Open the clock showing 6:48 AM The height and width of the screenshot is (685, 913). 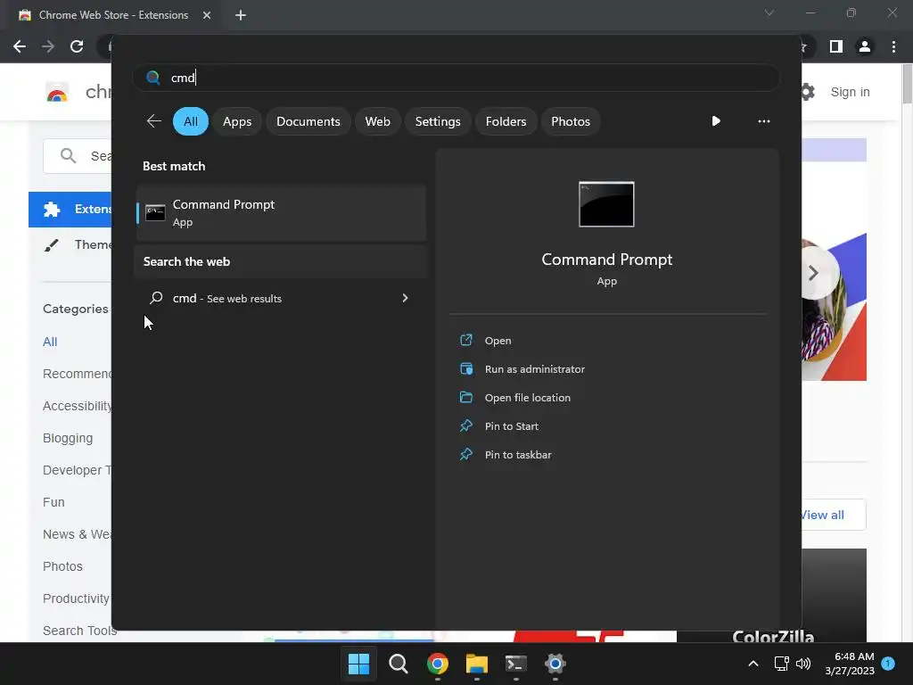click(850, 664)
